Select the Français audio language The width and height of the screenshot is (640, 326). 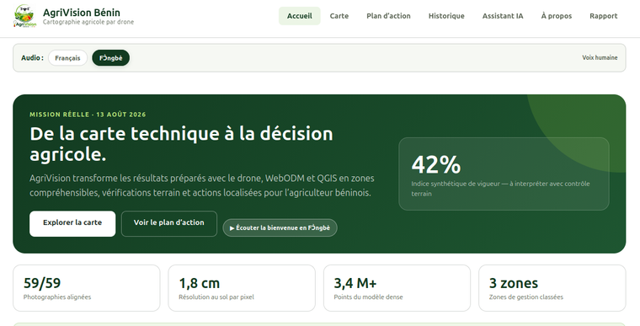tap(67, 58)
